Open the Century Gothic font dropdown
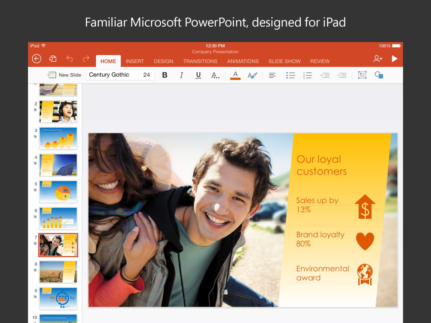 (112, 75)
